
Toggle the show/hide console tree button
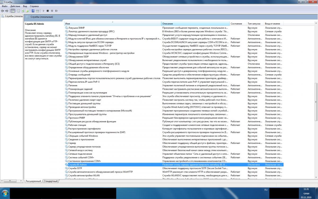click(x=13, y=11)
